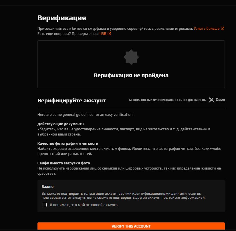Click external-link icon next to 'ЧЗВ'
Screen dimensions: 236x231
[x=109, y=33]
